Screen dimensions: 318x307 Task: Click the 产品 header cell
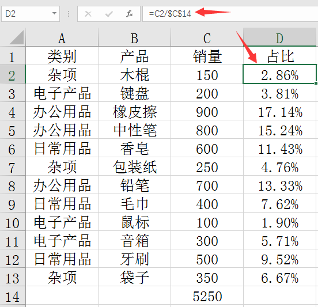[134, 56]
